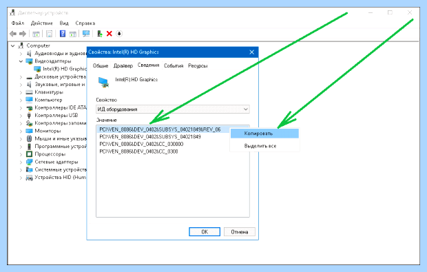Click the Forward arrow in the toolbar
427x272 pixels.
pos(23,34)
